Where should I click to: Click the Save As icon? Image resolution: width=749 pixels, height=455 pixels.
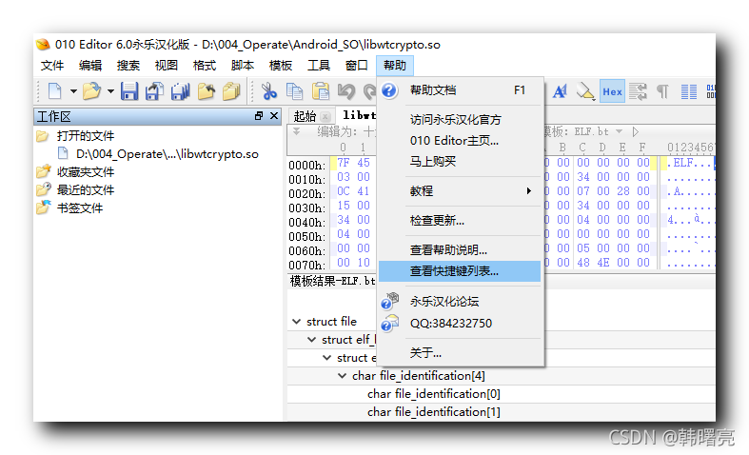pos(155,90)
